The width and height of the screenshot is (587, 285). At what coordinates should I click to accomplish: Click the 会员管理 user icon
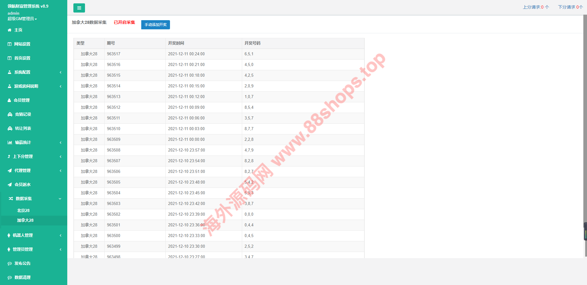pos(9,100)
